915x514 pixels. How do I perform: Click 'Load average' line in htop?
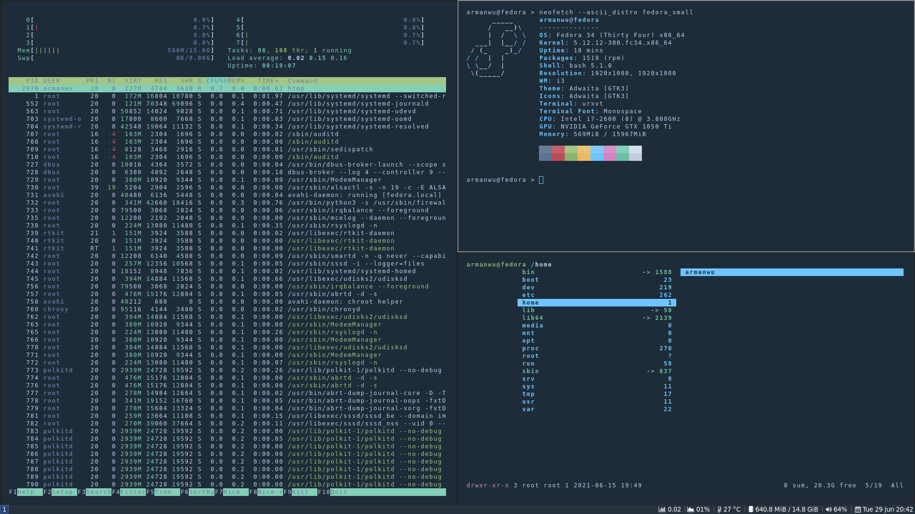tap(287, 58)
